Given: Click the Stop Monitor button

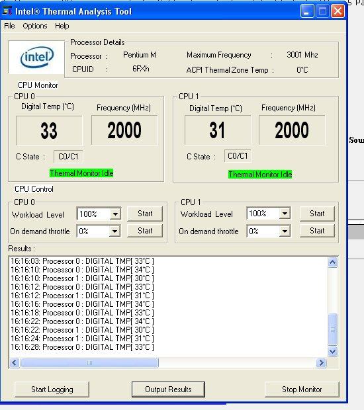Looking at the screenshot, I should pyautogui.click(x=302, y=389).
